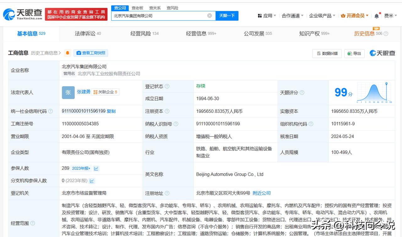
Task: Click the 张 avatar of legal representative
Action: pyautogui.click(x=68, y=92)
